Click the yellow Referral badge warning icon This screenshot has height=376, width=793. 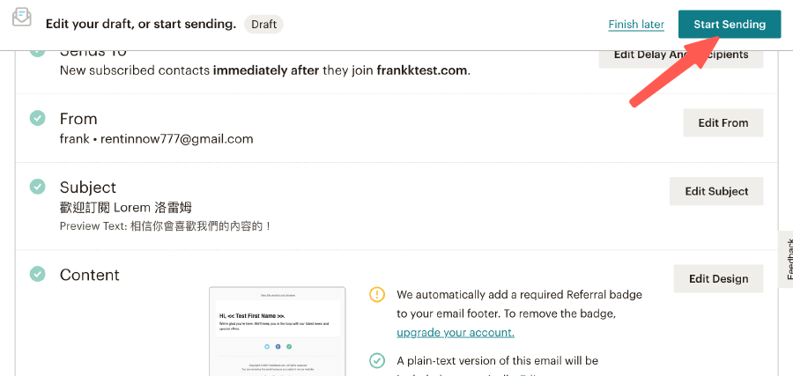tap(377, 294)
